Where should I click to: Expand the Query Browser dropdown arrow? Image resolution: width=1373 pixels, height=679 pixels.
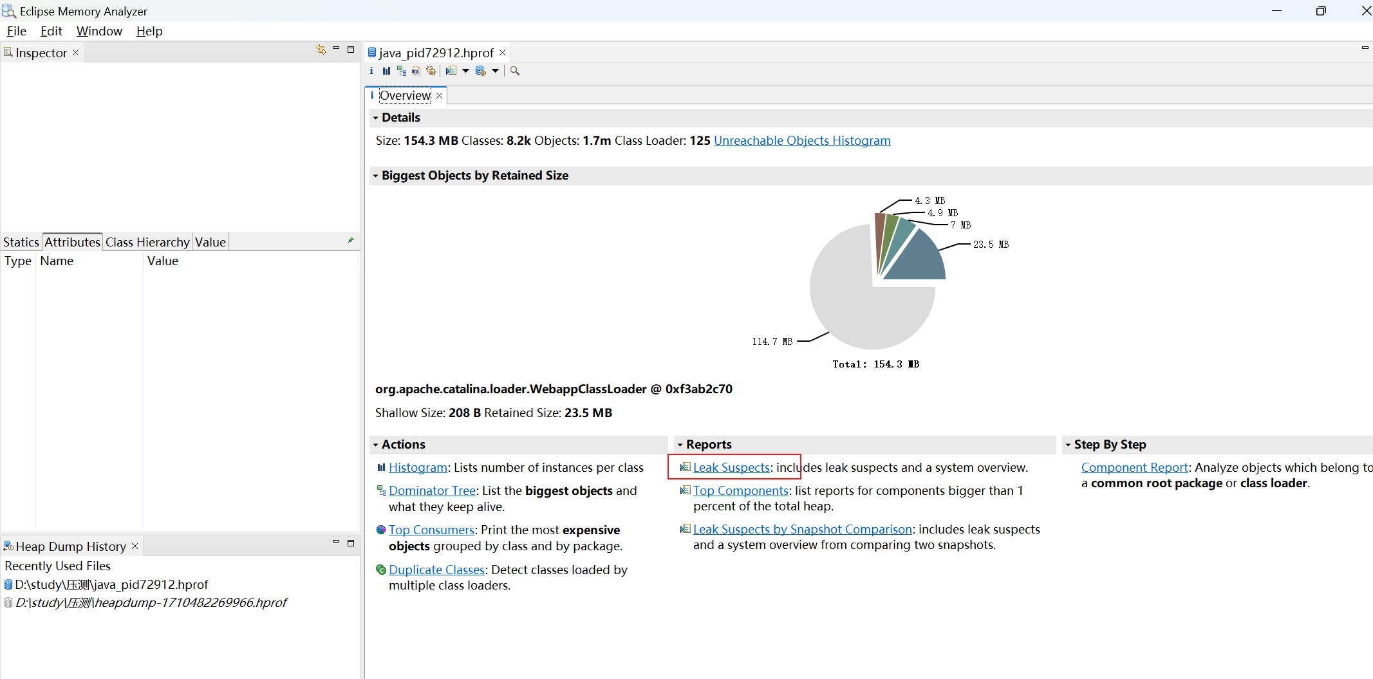[x=467, y=71]
